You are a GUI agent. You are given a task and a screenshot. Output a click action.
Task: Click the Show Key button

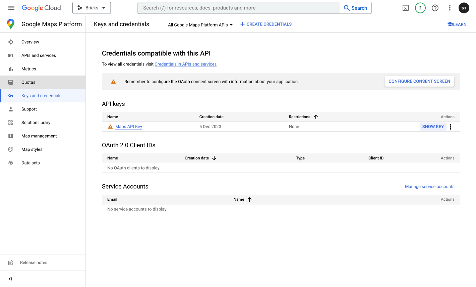coord(433,127)
